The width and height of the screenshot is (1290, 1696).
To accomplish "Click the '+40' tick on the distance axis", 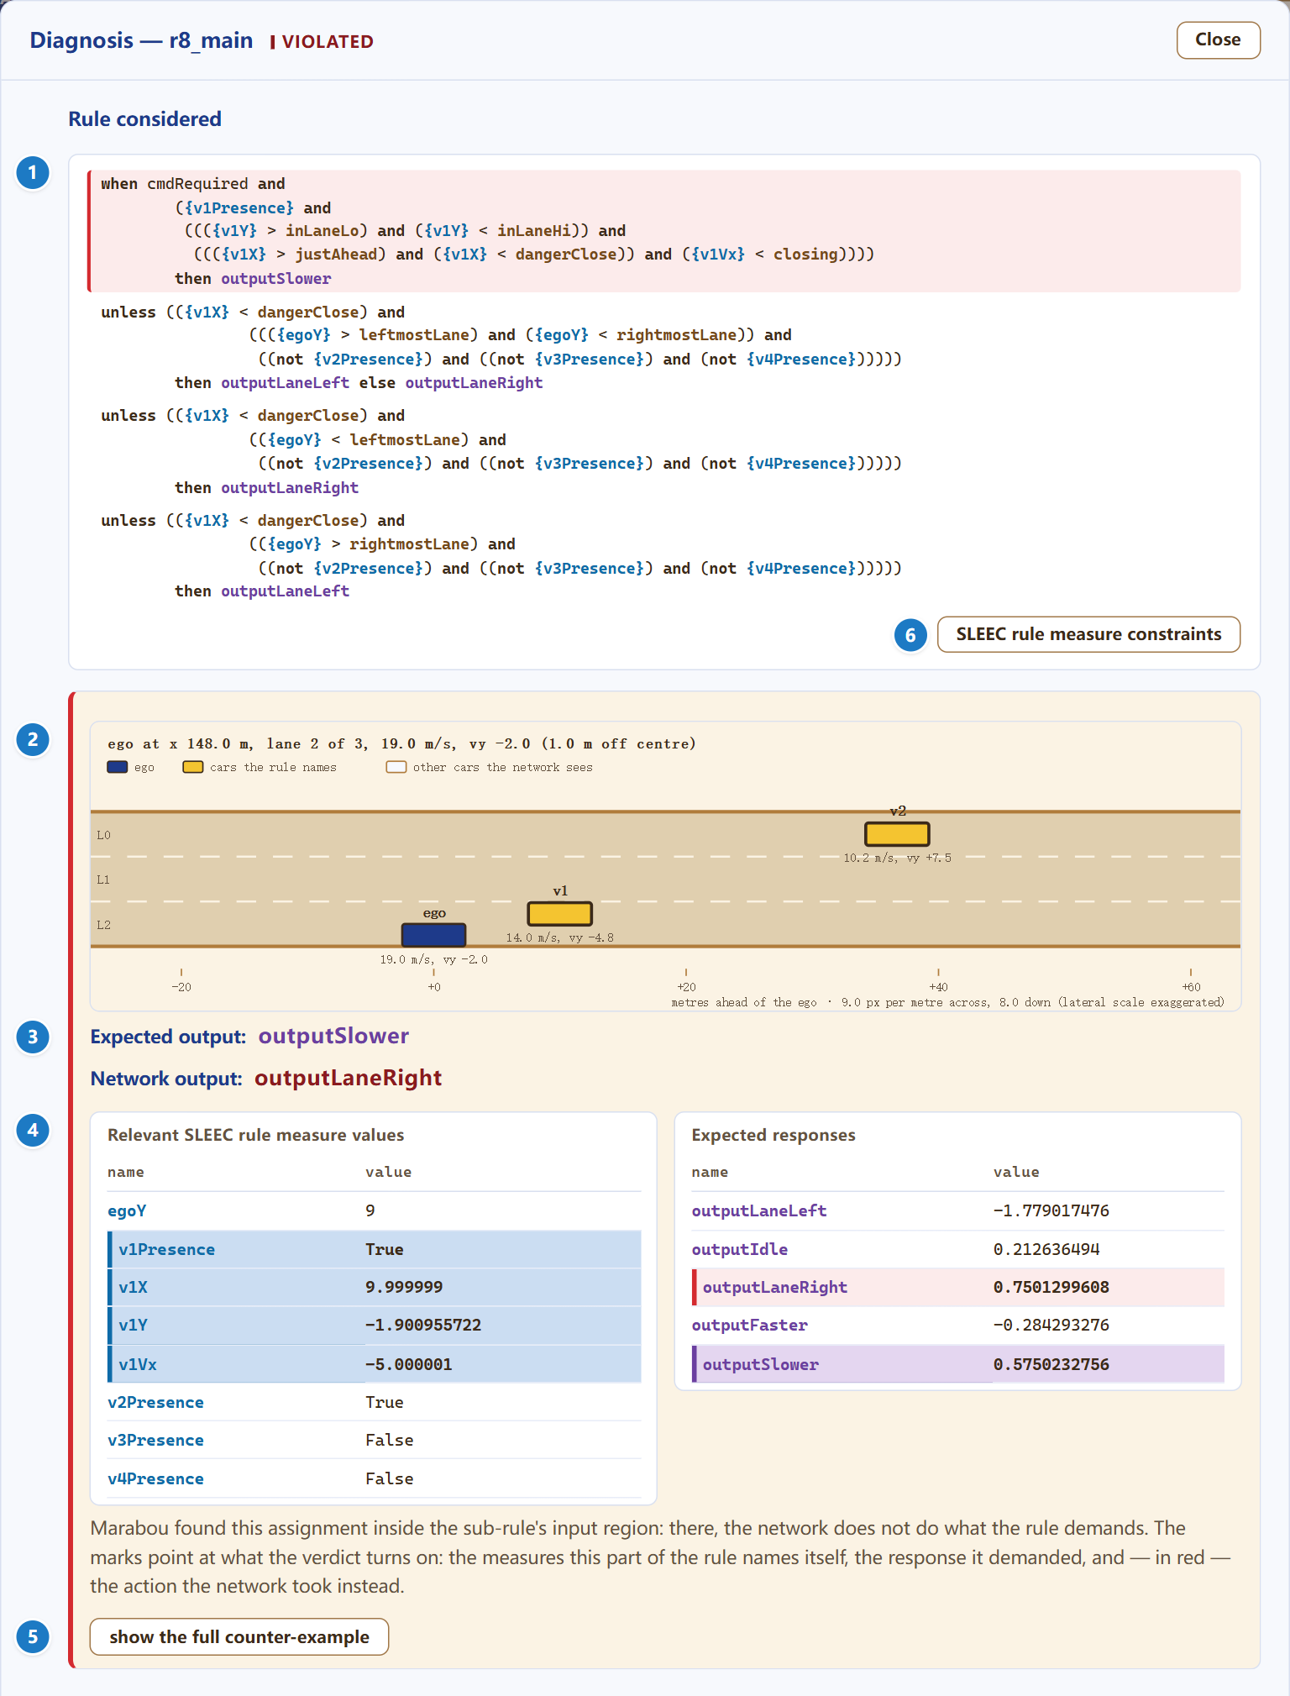I will (938, 987).
